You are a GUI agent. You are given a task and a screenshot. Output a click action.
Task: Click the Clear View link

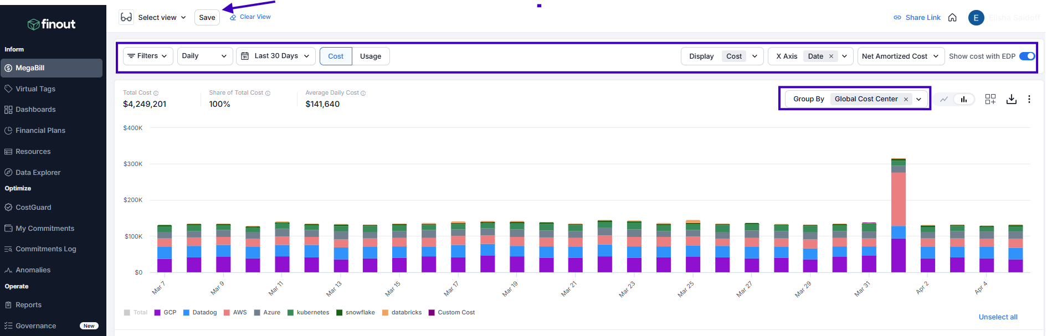[255, 17]
